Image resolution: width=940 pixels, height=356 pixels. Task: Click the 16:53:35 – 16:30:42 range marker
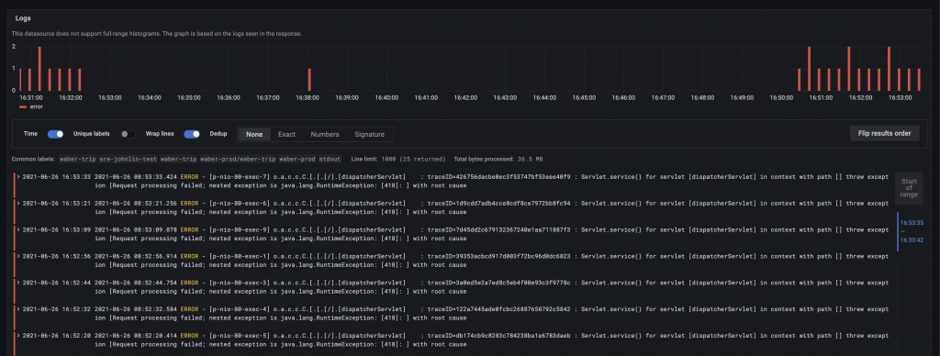click(912, 231)
